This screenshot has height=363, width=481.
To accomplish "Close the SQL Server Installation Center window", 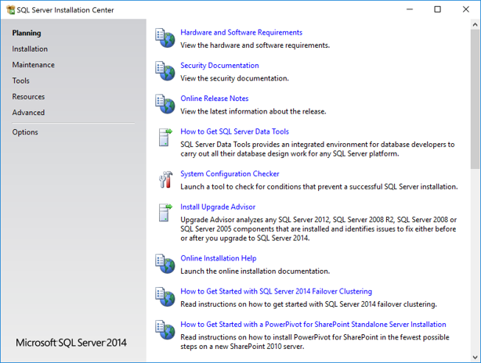I will tap(465, 9).
